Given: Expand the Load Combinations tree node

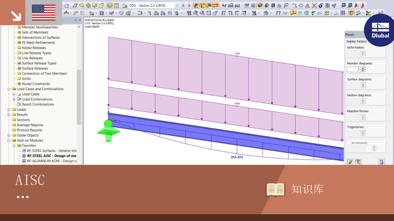Looking at the screenshot, I should (14, 99).
